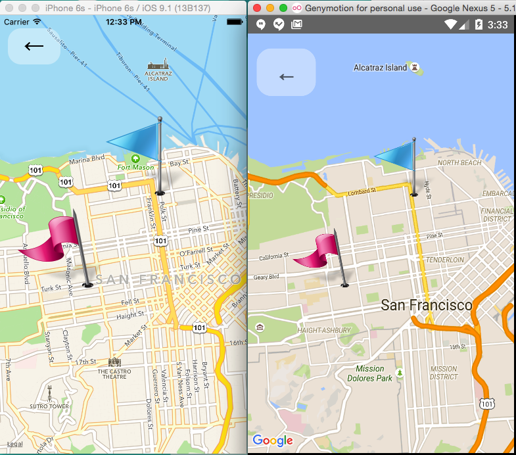Tap the '3:33' clock in Android status bar
Viewport: 516px width, 455px height.
click(x=498, y=25)
